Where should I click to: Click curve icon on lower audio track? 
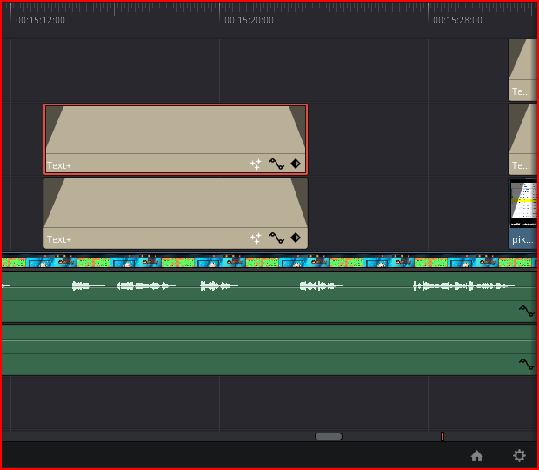(x=526, y=364)
